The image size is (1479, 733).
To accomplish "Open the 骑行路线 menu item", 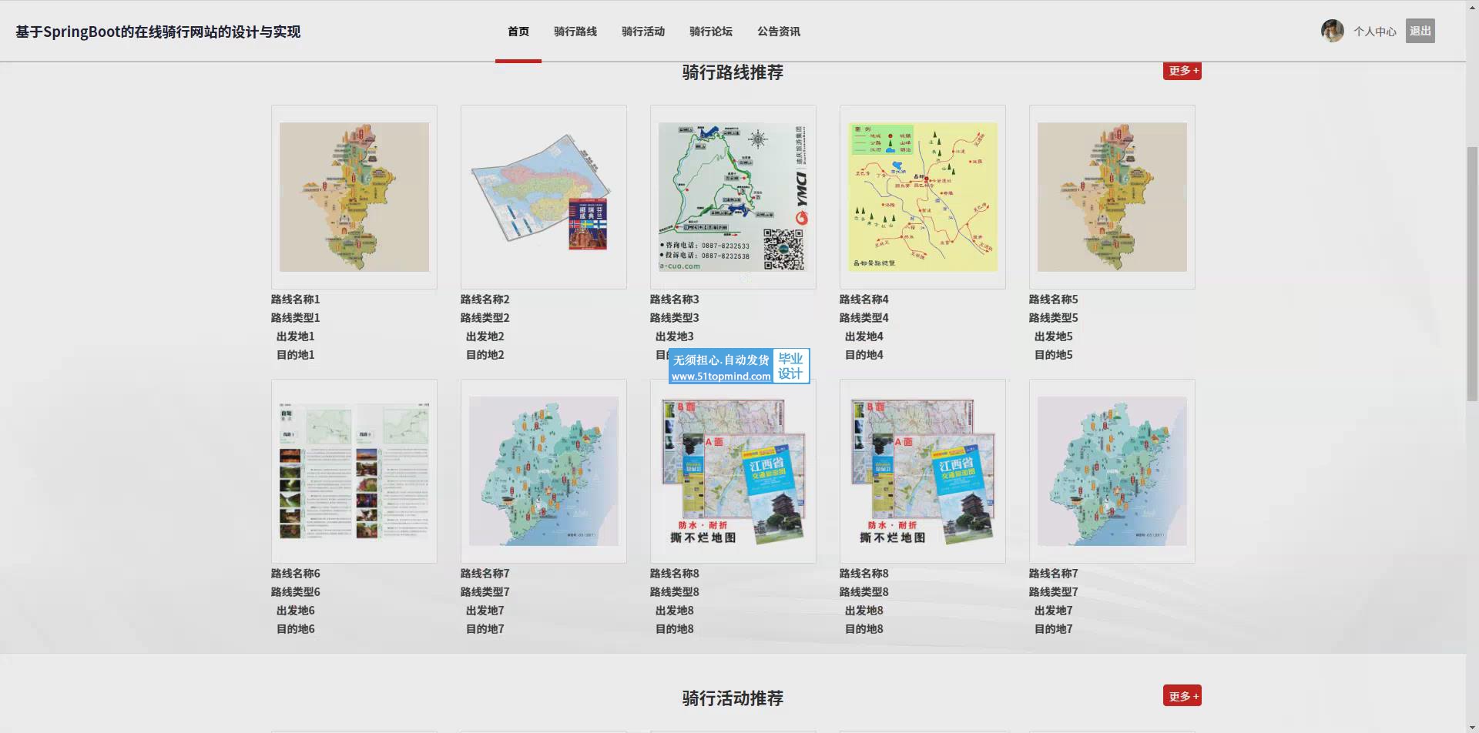I will click(x=575, y=32).
